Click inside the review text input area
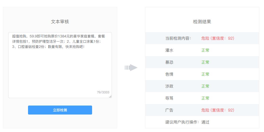 point(60,67)
